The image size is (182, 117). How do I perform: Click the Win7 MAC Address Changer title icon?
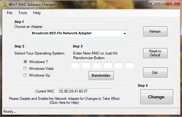pos(5,5)
